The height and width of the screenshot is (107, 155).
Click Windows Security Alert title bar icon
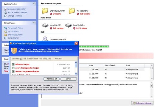point(11,43)
